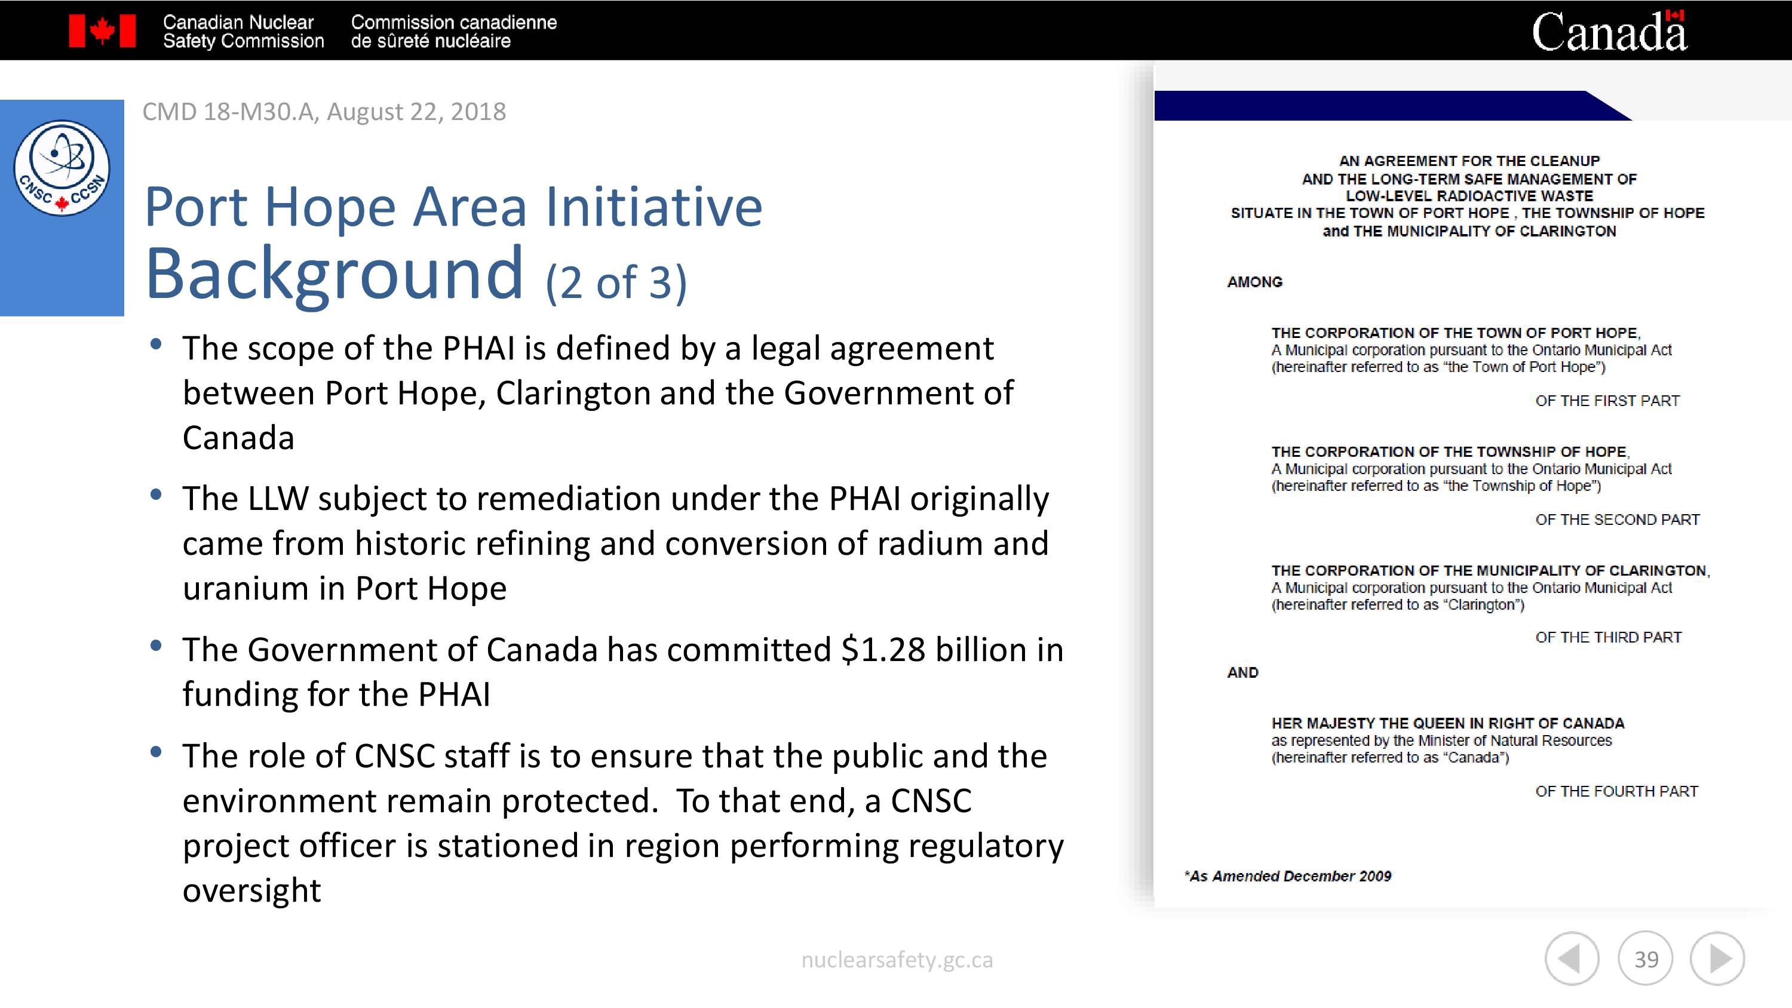Click 'HER MAJESTY THE QUEEN IN RIGHT OF CANADA'
1792x1008 pixels.
pyautogui.click(x=1448, y=724)
